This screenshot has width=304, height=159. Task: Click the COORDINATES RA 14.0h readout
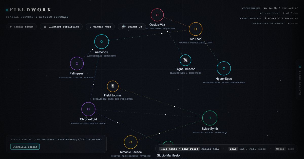(x=270, y=8)
